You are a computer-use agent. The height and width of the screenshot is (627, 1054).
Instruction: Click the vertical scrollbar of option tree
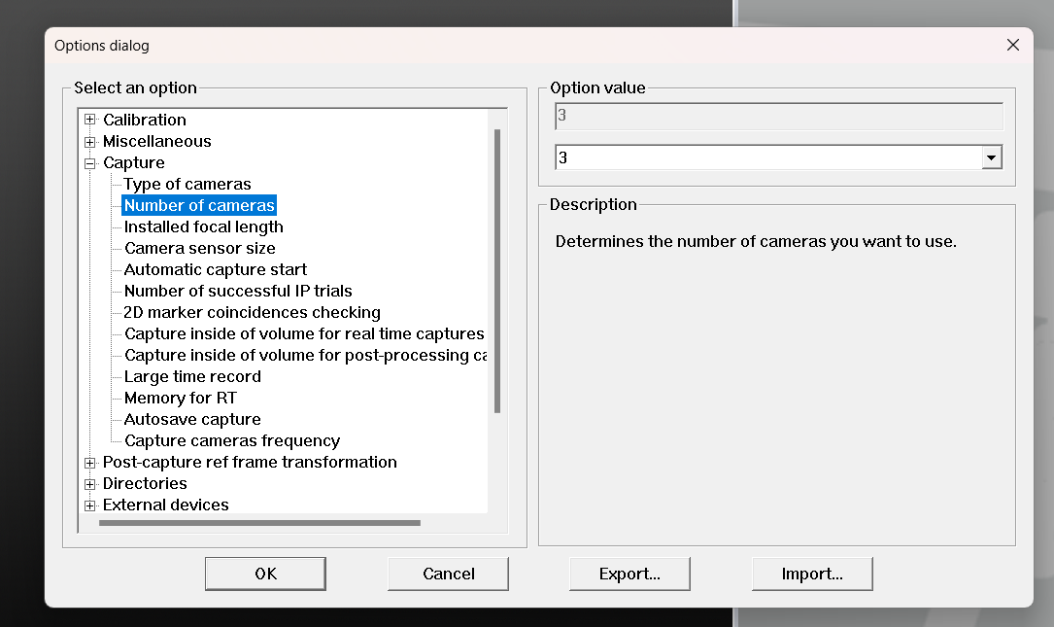(497, 272)
